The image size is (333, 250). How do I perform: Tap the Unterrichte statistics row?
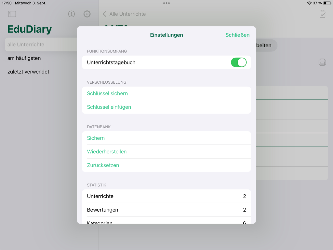click(x=166, y=196)
